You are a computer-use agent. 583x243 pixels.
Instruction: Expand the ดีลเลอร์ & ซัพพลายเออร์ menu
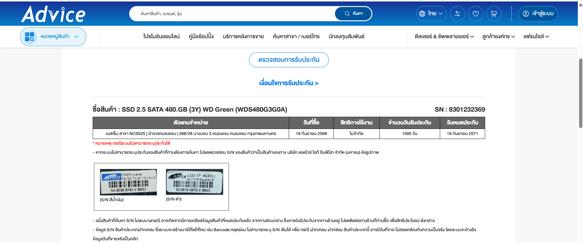[x=444, y=36]
